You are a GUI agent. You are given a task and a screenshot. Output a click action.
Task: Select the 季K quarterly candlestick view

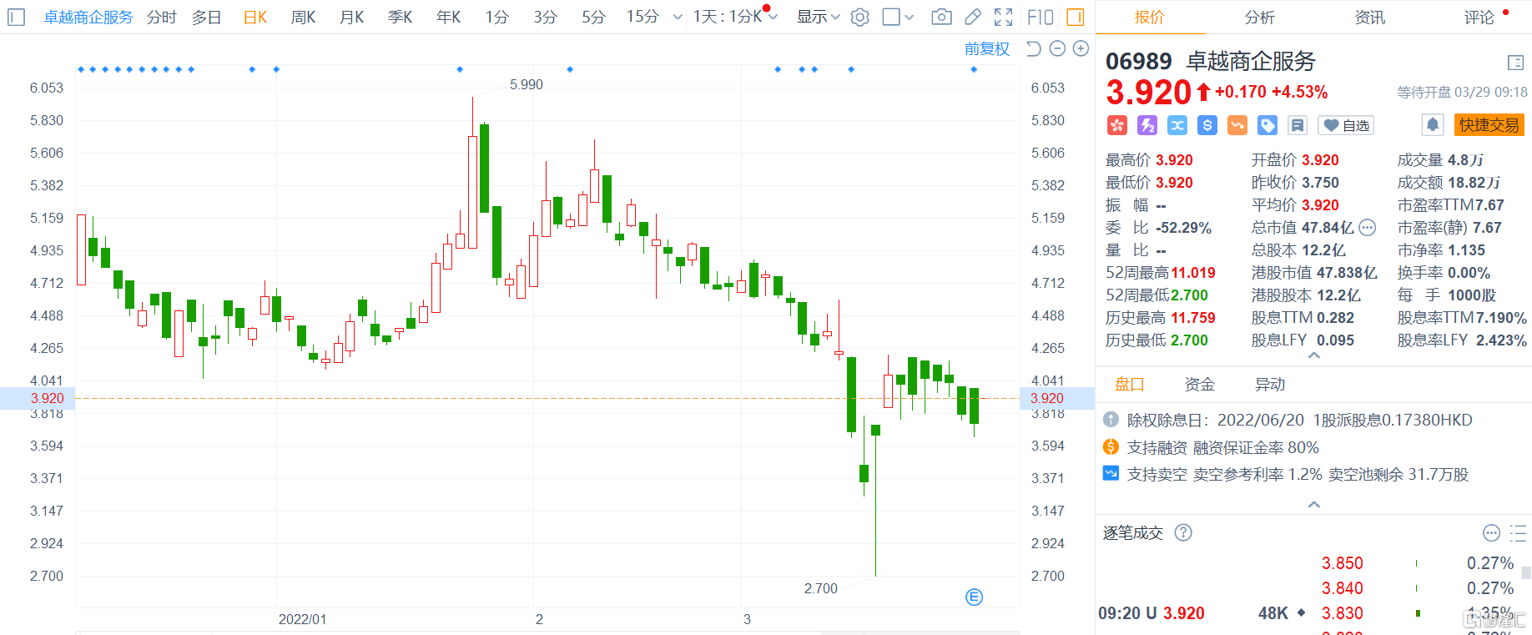401,17
